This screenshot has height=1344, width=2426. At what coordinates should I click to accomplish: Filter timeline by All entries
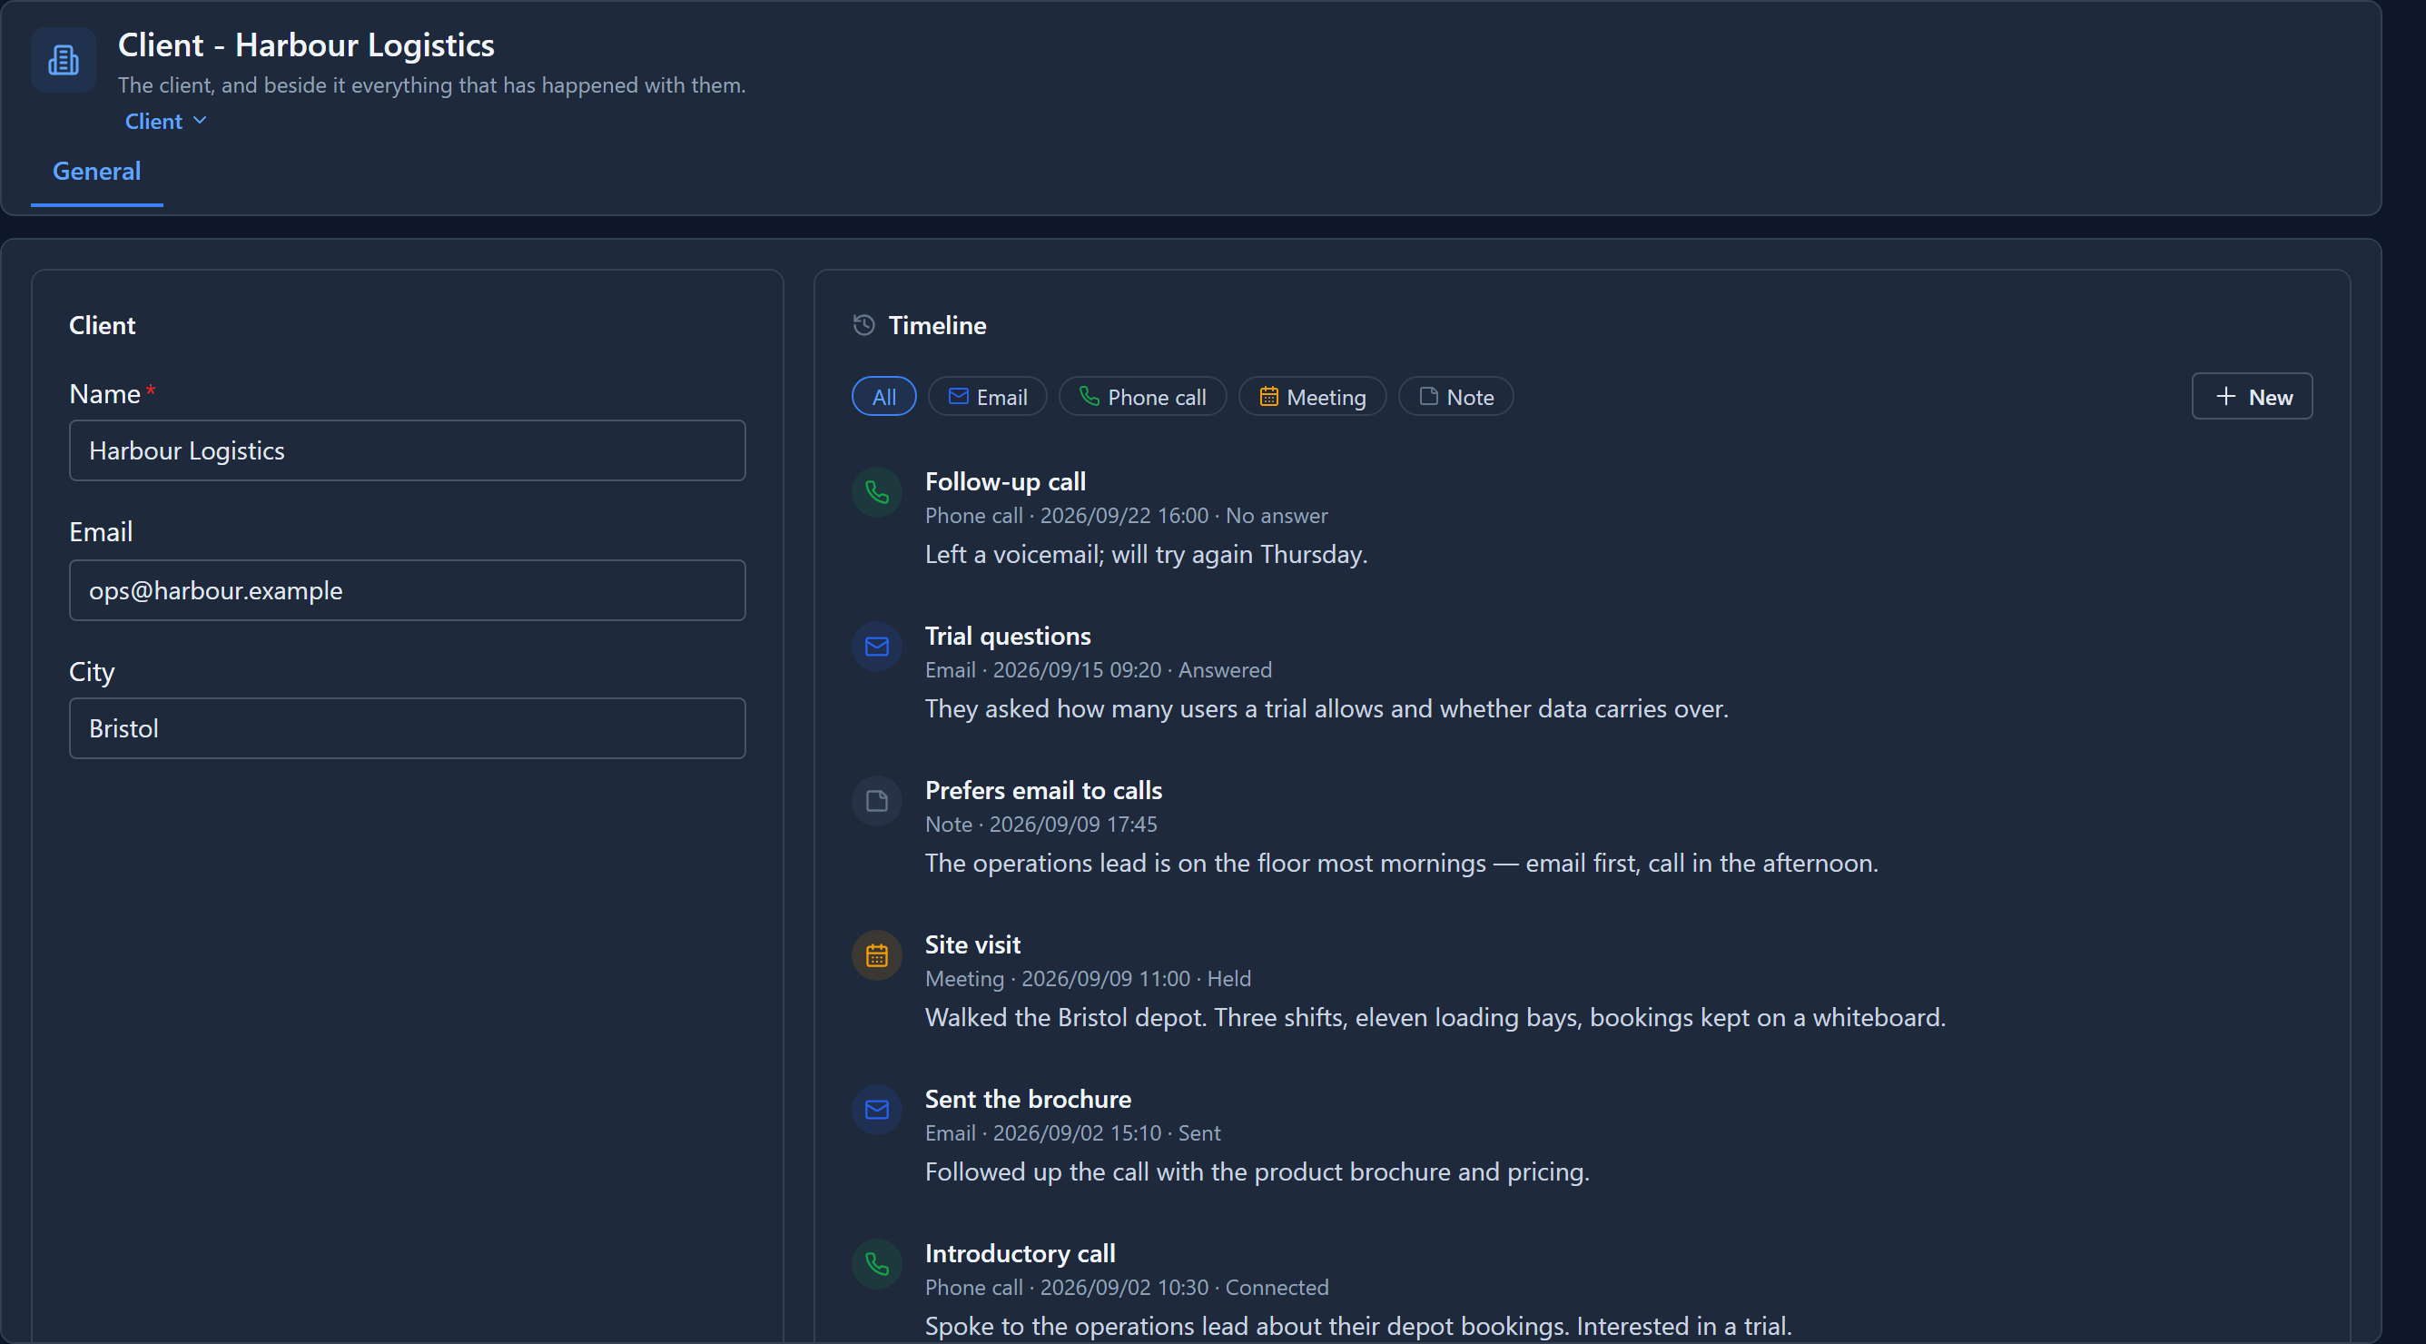[883, 397]
